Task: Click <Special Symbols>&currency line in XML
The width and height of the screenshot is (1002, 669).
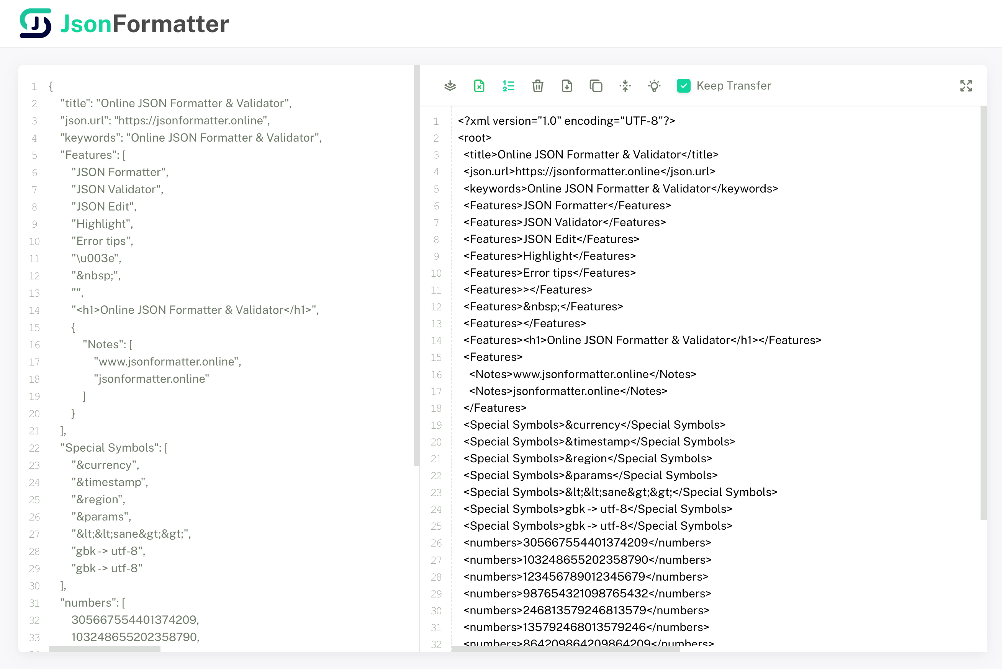Action: pyautogui.click(x=595, y=425)
